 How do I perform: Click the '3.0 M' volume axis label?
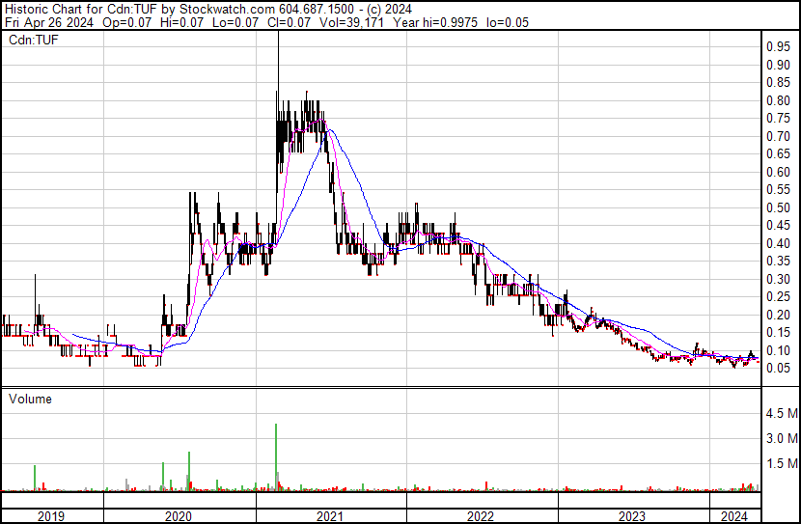(782, 439)
